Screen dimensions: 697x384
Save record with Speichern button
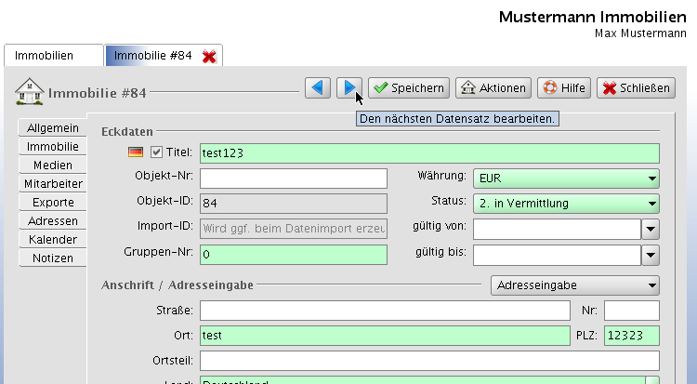point(409,88)
